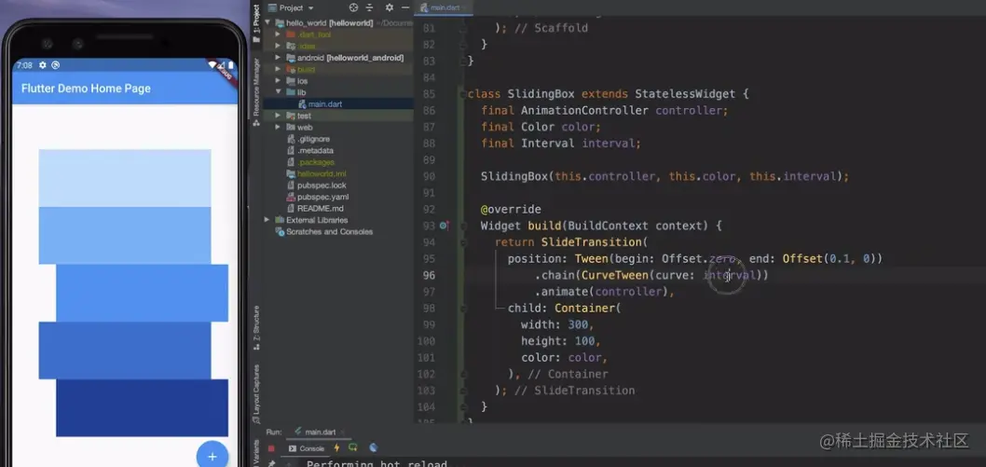Tap the darkest navy box in emulator
The height and width of the screenshot is (467, 986).
[142, 407]
